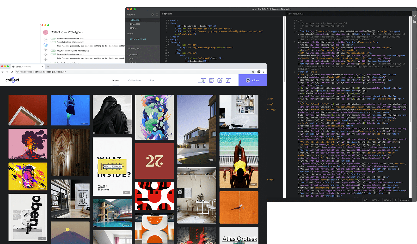417x244 pixels.
Task: Switch to the Collections tab
Action: (134, 81)
